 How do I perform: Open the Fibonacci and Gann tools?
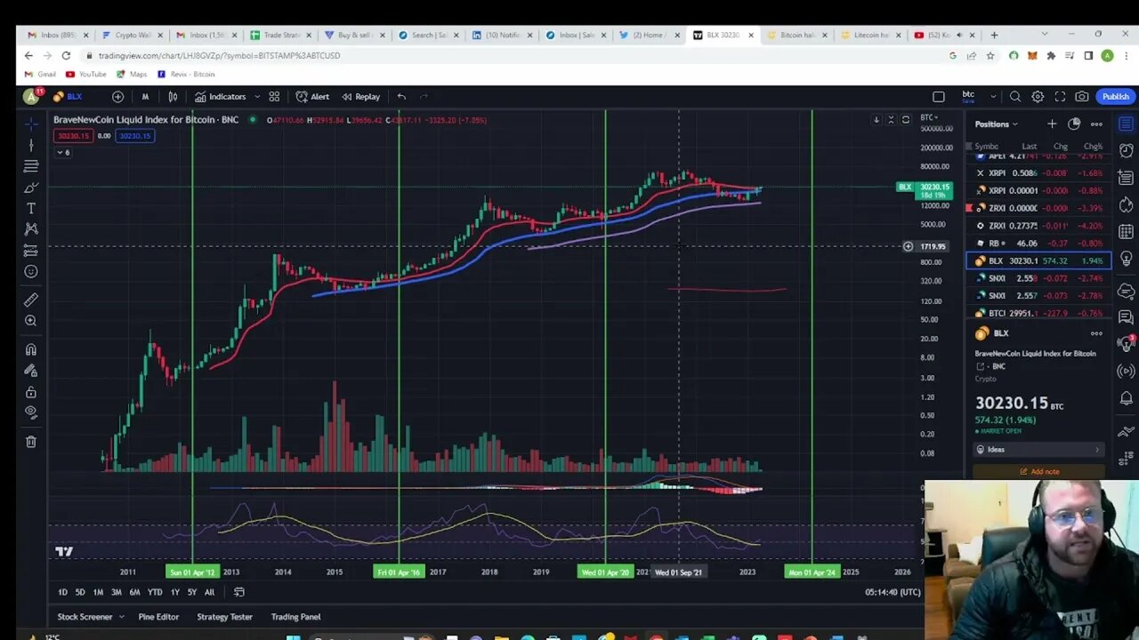[x=31, y=166]
